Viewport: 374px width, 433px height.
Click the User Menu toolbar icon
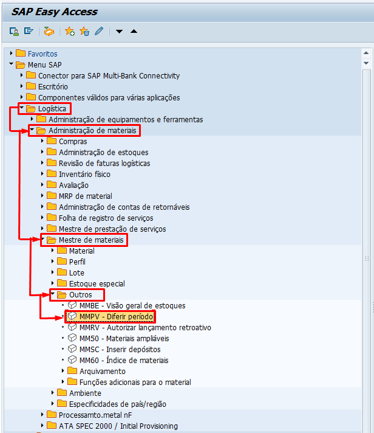(x=14, y=31)
